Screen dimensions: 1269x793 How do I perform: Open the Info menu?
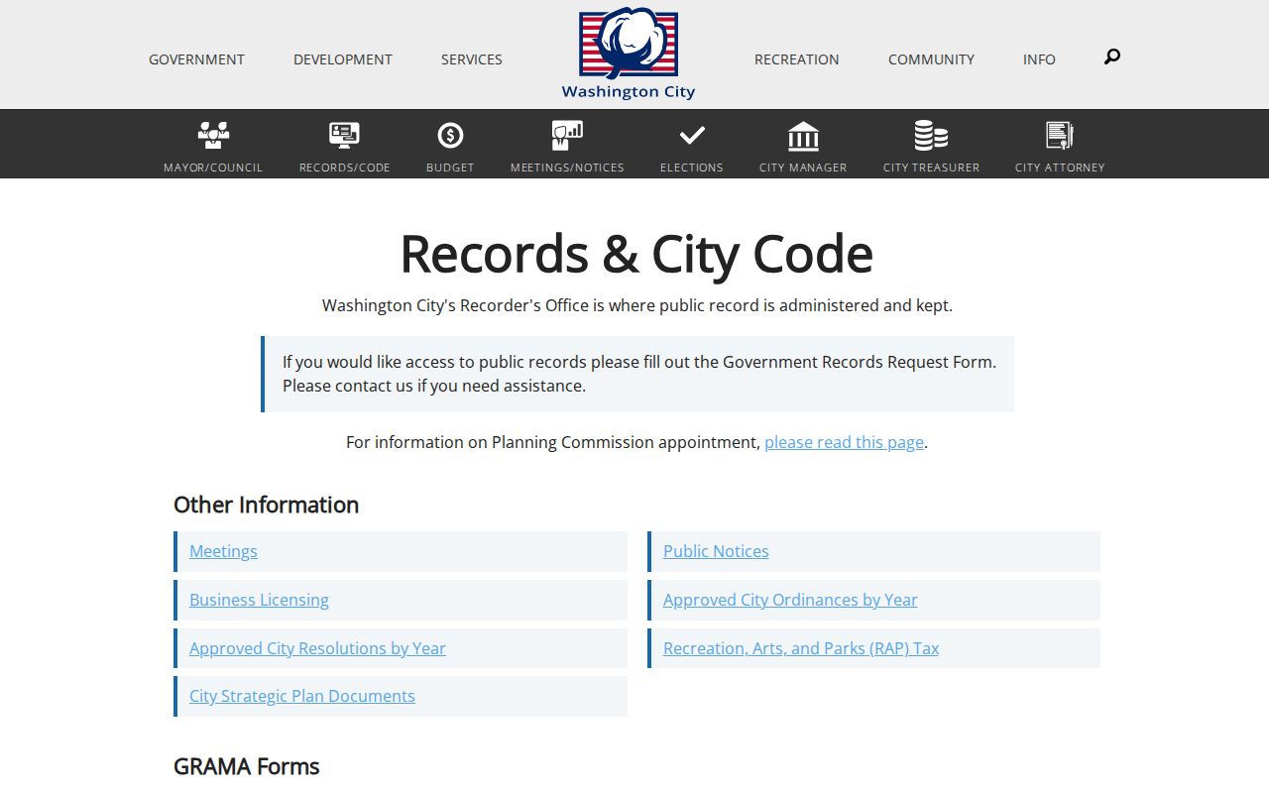[x=1039, y=59]
